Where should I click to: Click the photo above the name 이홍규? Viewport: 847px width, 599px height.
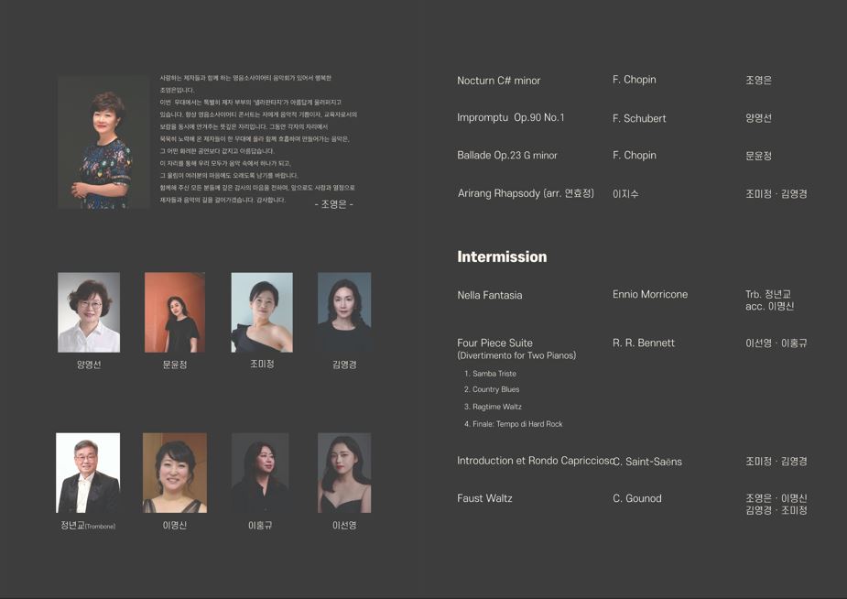click(260, 473)
